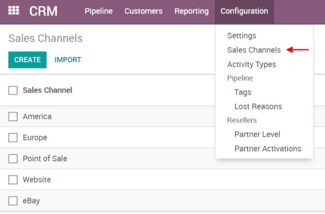The image size is (325, 214).
Task: Select Partner Level under Resellers
Action: (257, 134)
